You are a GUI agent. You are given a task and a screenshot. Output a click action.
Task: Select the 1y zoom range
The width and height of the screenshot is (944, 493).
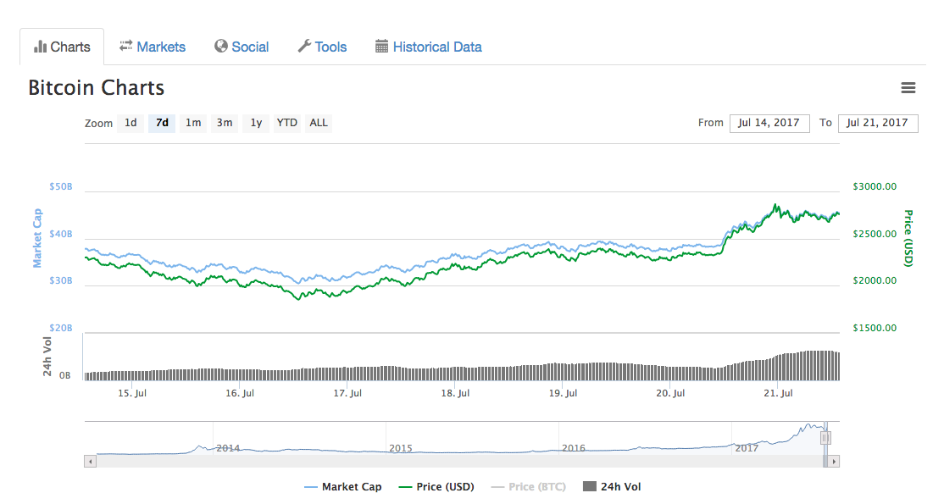[x=256, y=123]
